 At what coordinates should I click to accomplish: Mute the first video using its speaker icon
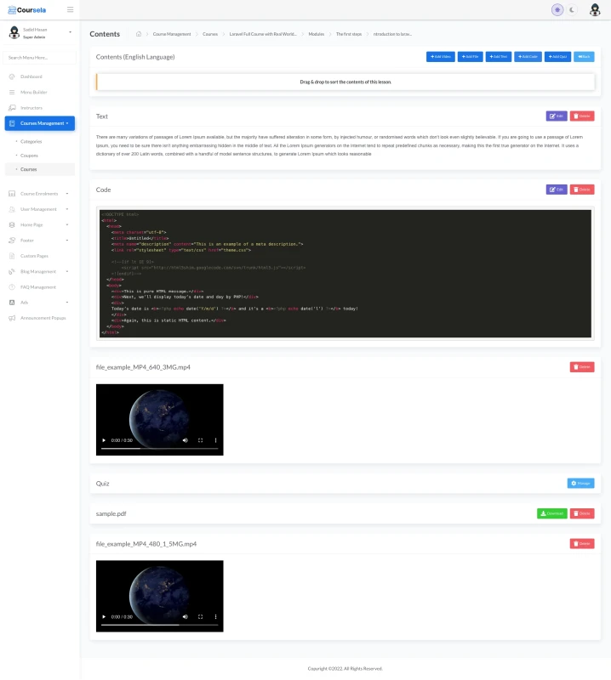coord(185,440)
